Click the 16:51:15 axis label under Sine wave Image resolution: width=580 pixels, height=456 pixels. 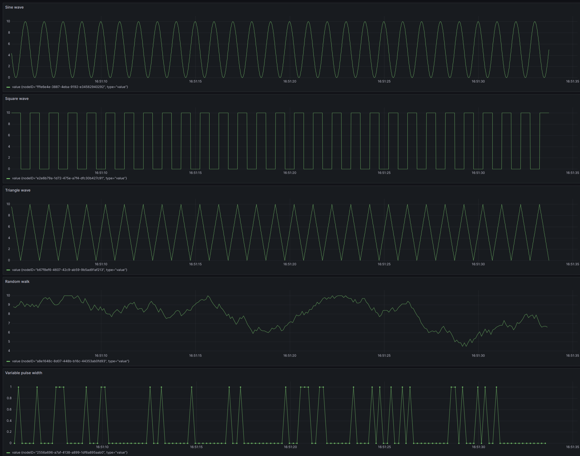[195, 82]
